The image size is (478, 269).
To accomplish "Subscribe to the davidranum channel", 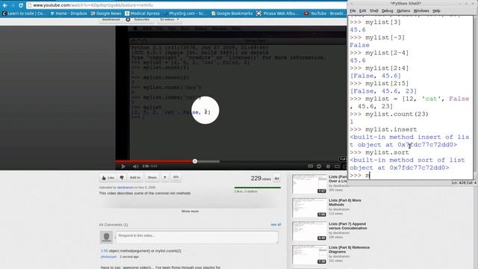I will (139, 19).
